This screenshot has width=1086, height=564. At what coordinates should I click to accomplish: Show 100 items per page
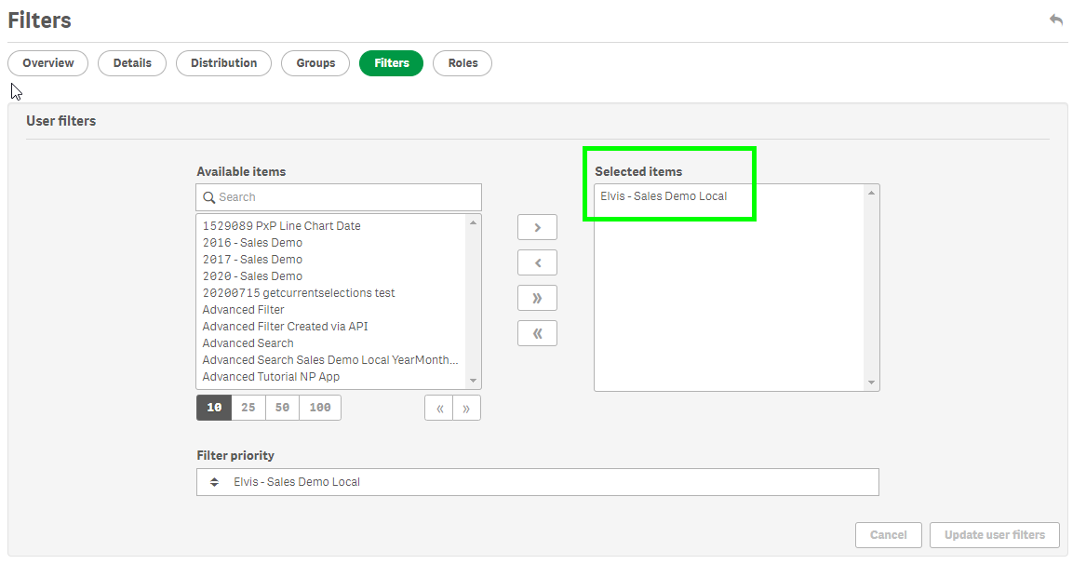coord(320,408)
